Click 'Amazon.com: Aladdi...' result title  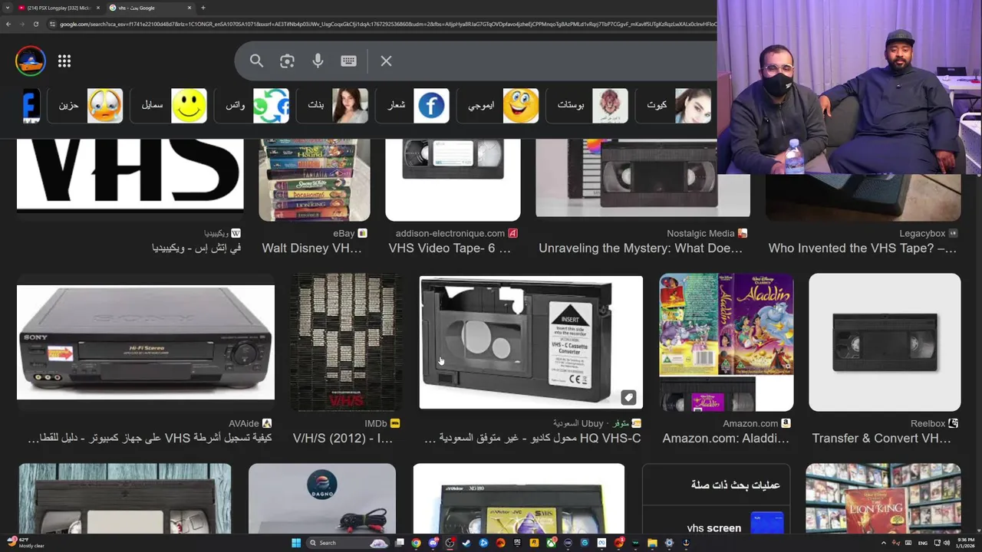click(726, 438)
